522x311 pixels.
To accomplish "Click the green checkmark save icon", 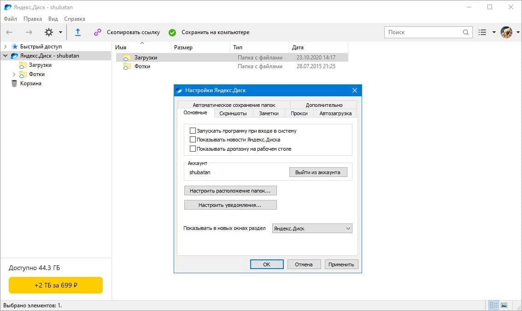I will point(172,32).
